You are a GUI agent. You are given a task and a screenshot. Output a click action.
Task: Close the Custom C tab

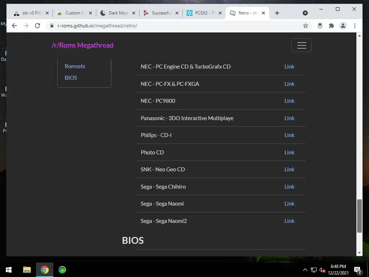90,13
